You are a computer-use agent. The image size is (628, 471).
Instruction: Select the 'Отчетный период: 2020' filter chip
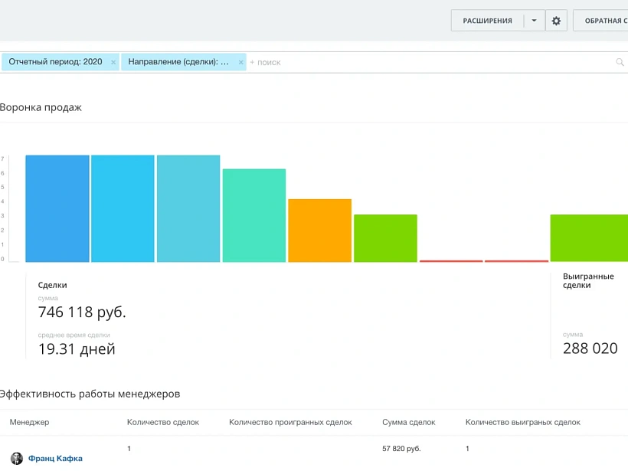(55, 62)
